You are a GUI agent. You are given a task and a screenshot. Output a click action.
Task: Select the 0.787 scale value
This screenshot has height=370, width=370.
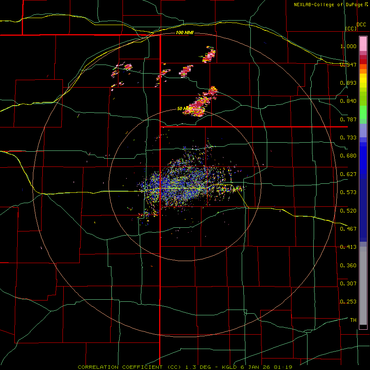(x=348, y=119)
